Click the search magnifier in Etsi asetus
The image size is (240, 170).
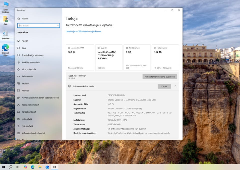pyautogui.click(x=58, y=25)
